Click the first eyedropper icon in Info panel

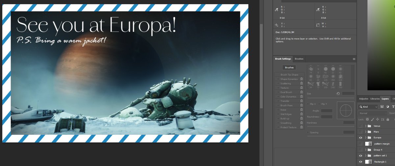pos(276,10)
